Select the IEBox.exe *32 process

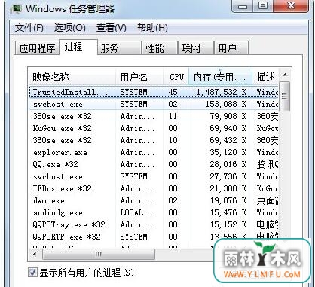(153, 188)
